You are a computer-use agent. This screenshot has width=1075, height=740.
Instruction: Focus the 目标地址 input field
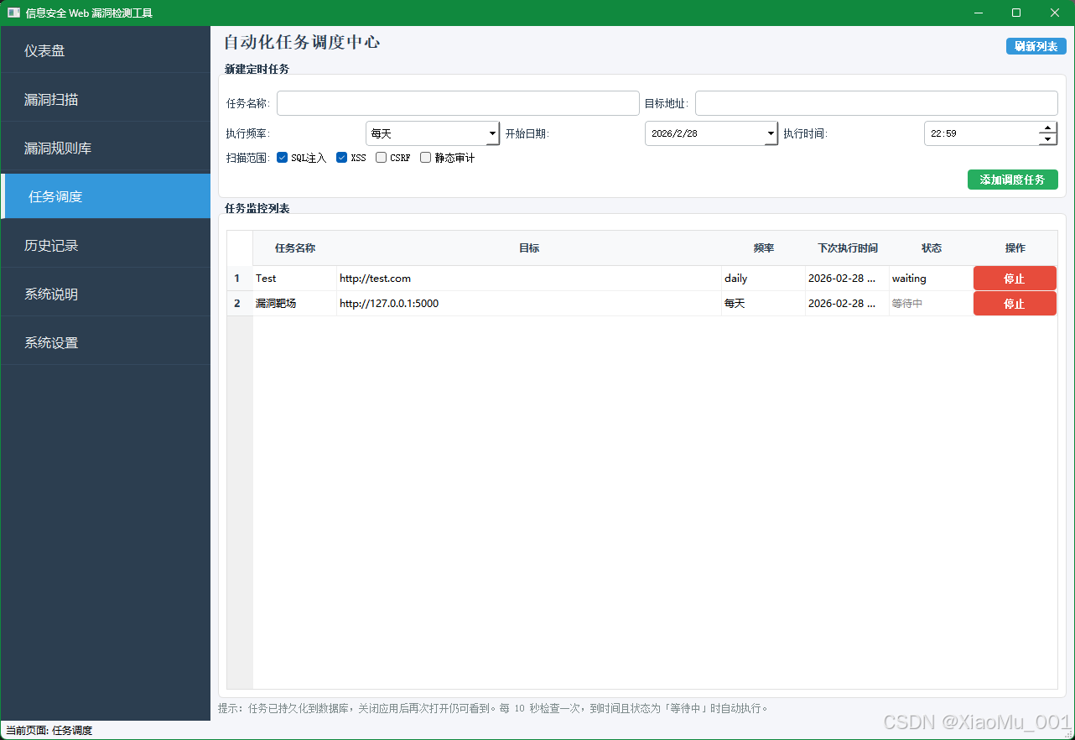[x=876, y=103]
